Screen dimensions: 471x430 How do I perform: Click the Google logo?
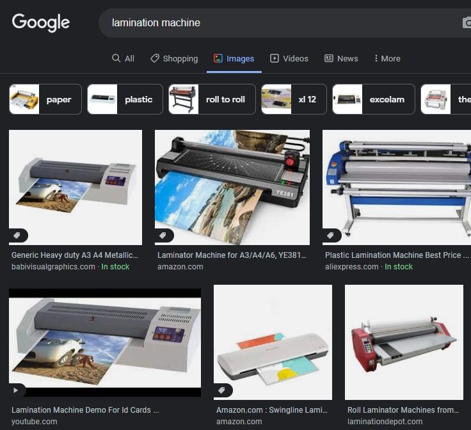coord(41,22)
